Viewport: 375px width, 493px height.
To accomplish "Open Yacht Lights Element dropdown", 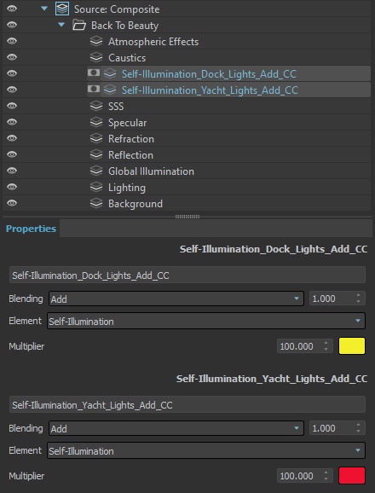I will (x=206, y=450).
